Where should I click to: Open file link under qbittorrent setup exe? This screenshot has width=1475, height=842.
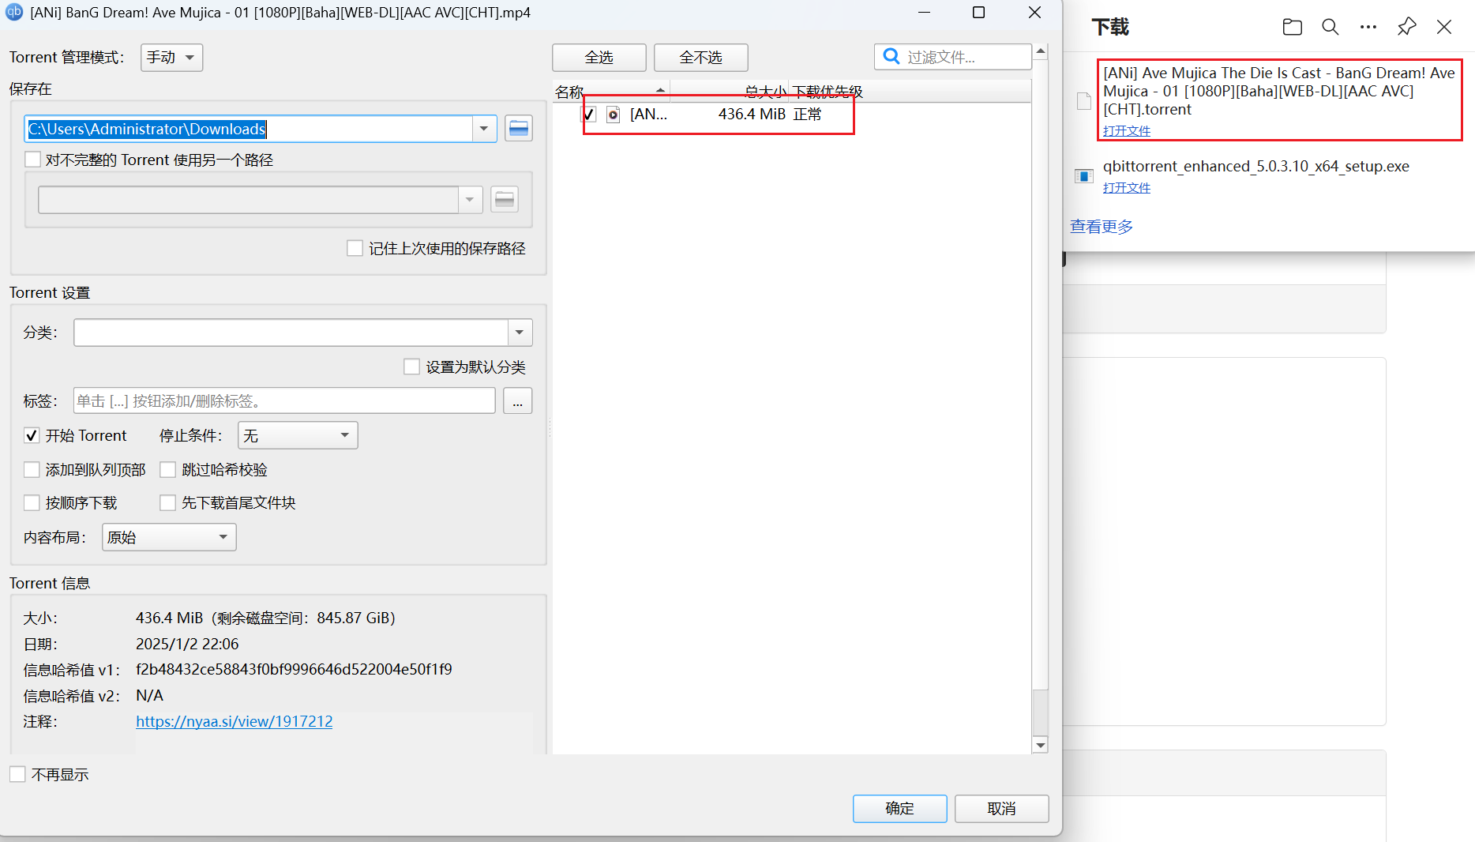(x=1127, y=188)
